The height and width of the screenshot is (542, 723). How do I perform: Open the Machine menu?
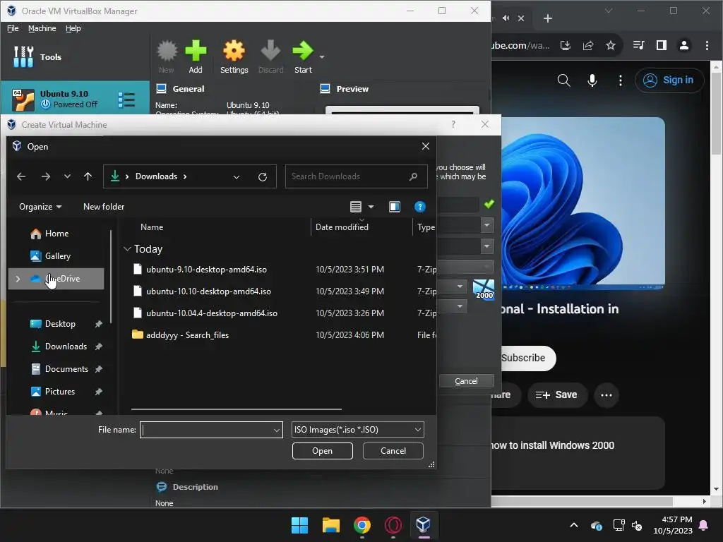point(42,28)
